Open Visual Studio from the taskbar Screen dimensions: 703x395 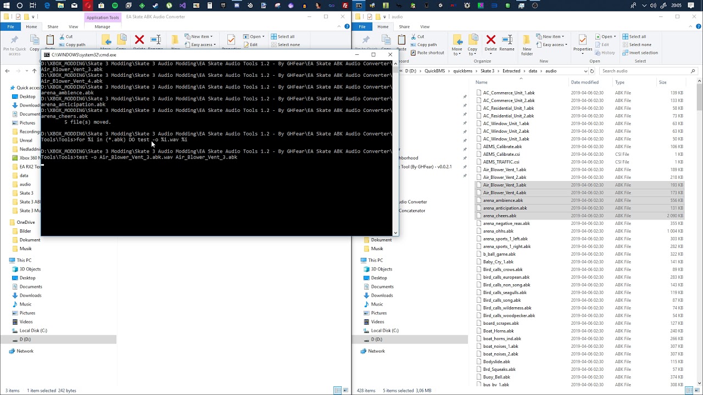tap(182, 5)
